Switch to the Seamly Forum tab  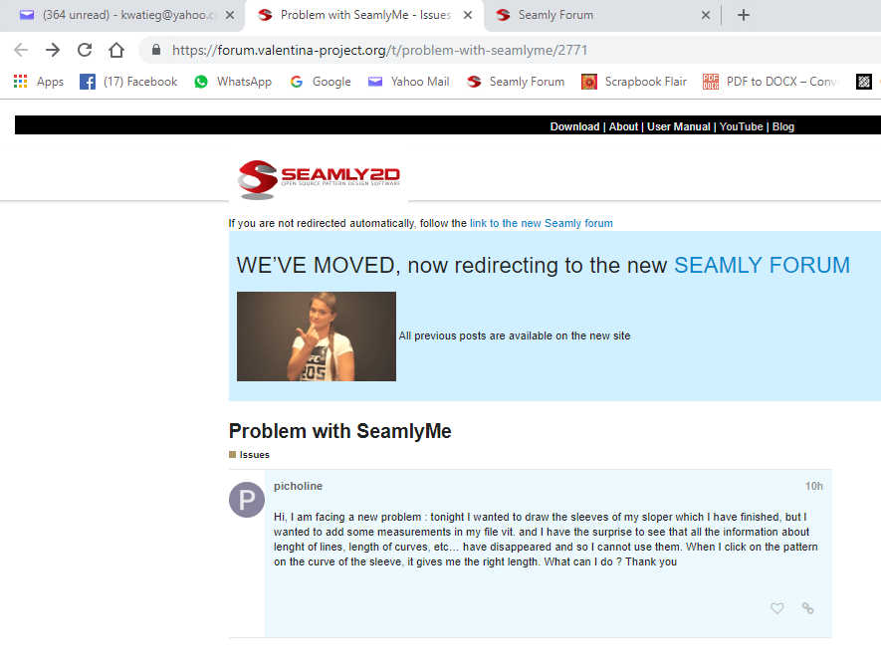[x=597, y=15]
